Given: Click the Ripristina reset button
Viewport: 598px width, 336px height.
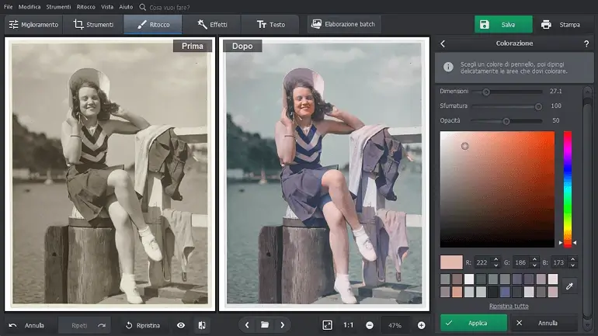Looking at the screenshot, I should coord(143,325).
